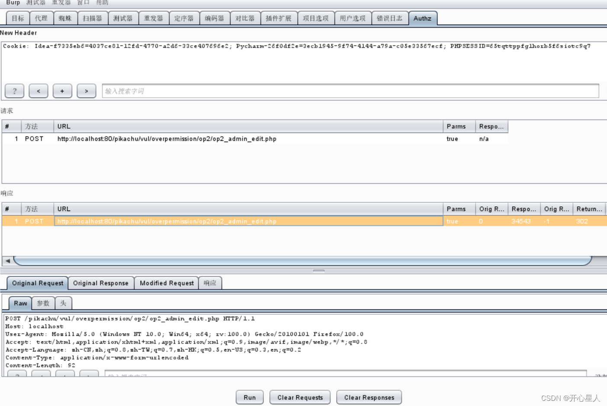Switch to the 错误日志 tab
The height and width of the screenshot is (406, 607).
pos(389,18)
